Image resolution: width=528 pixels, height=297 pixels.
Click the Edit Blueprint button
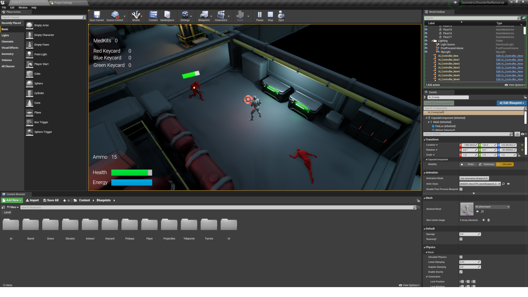[512, 103]
